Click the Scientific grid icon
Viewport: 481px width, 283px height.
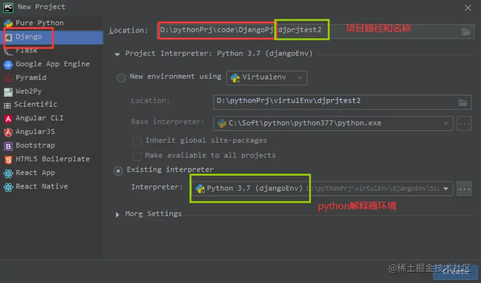(x=7, y=106)
